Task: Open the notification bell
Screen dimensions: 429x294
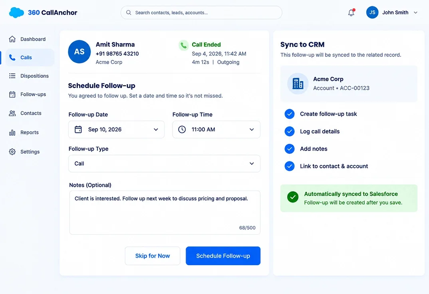Action: click(x=351, y=12)
